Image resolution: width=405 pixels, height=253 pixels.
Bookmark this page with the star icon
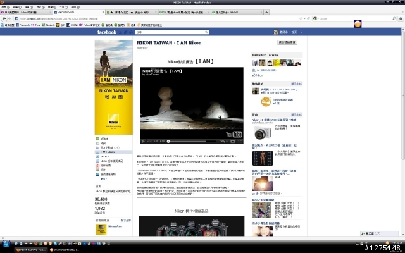(301, 18)
